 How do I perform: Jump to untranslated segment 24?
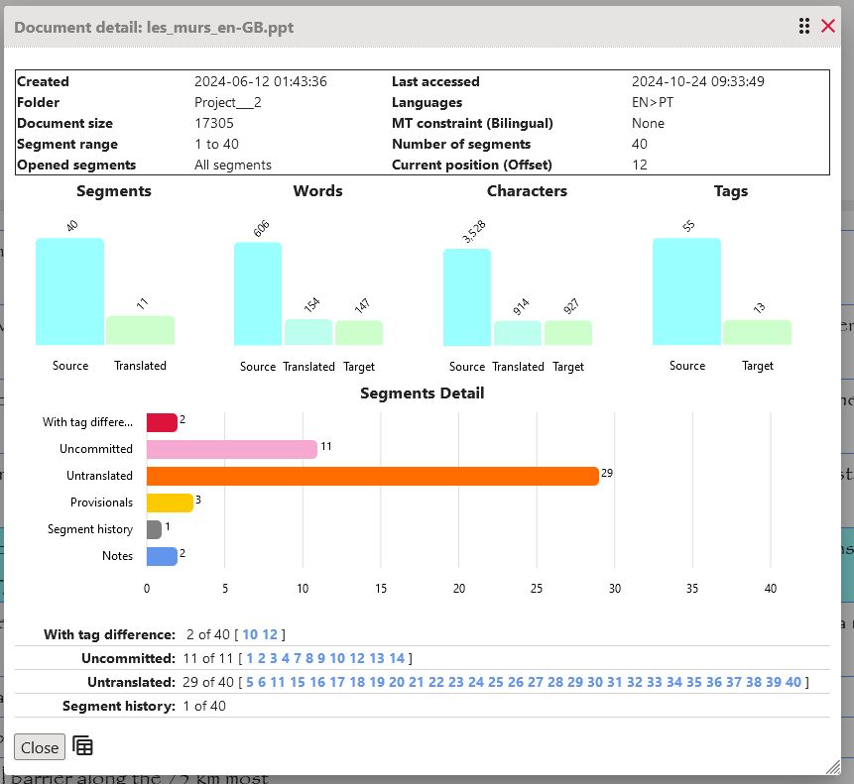point(476,682)
